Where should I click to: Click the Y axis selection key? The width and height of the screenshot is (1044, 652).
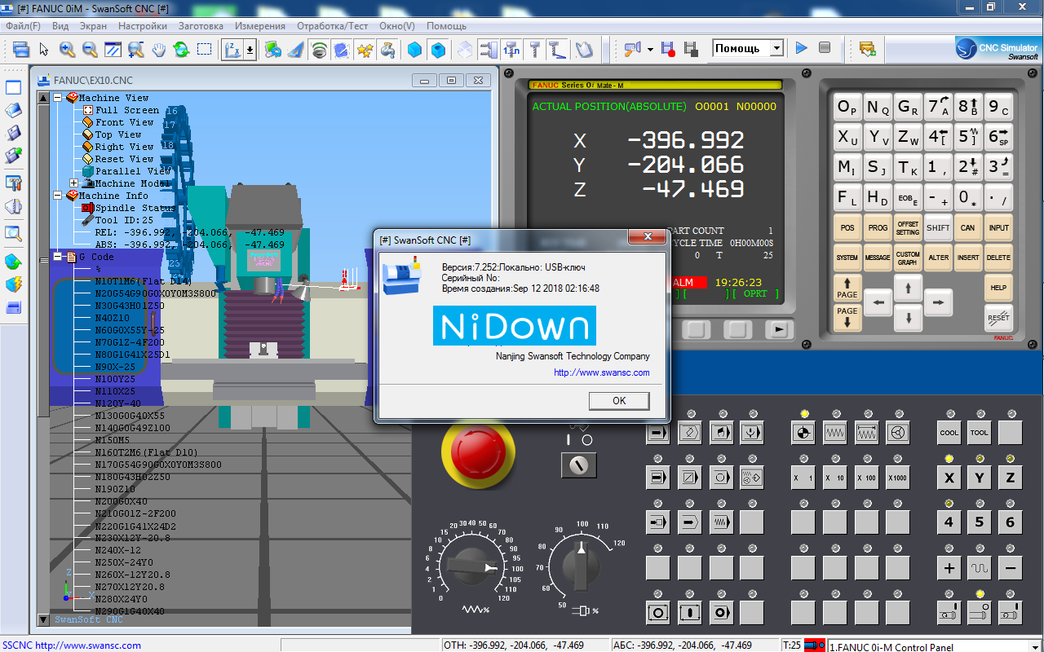(x=979, y=478)
